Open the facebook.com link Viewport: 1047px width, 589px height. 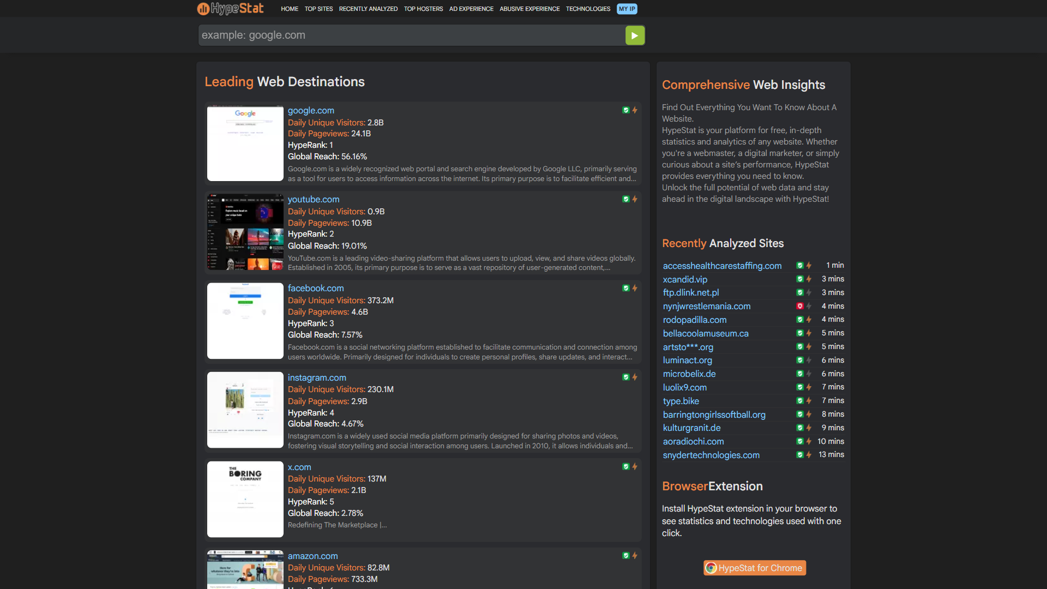[x=316, y=289]
